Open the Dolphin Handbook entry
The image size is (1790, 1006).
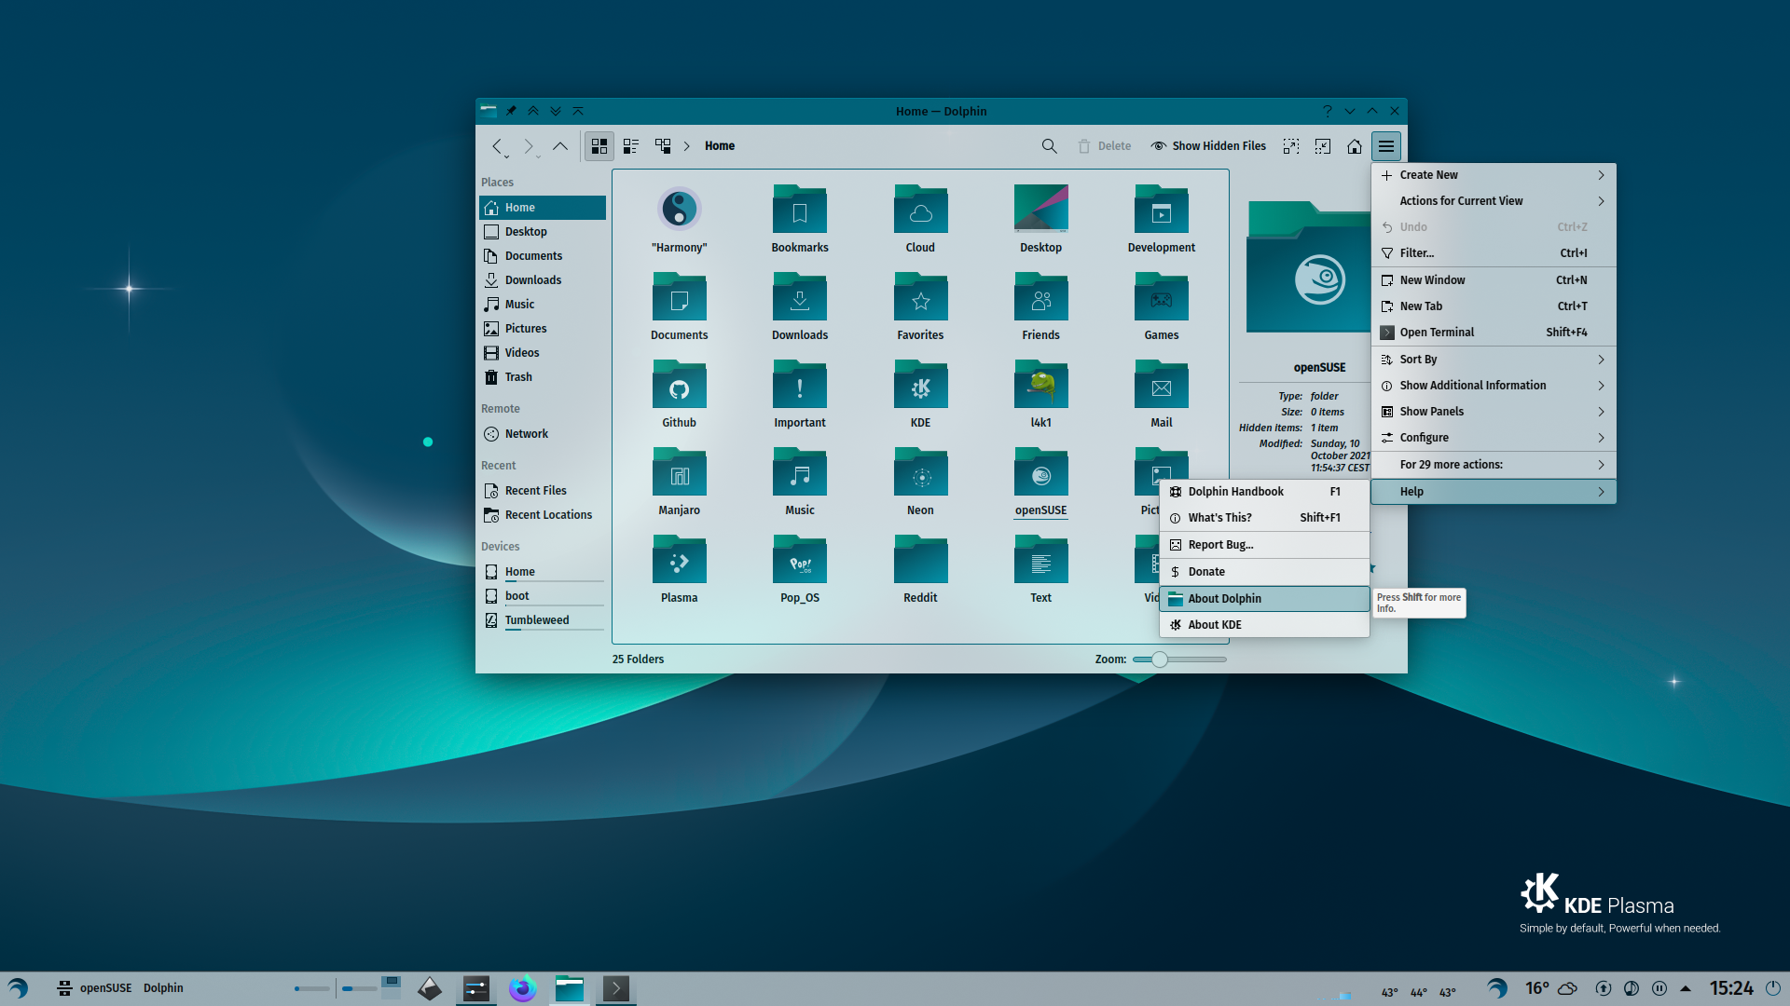pos(1264,492)
